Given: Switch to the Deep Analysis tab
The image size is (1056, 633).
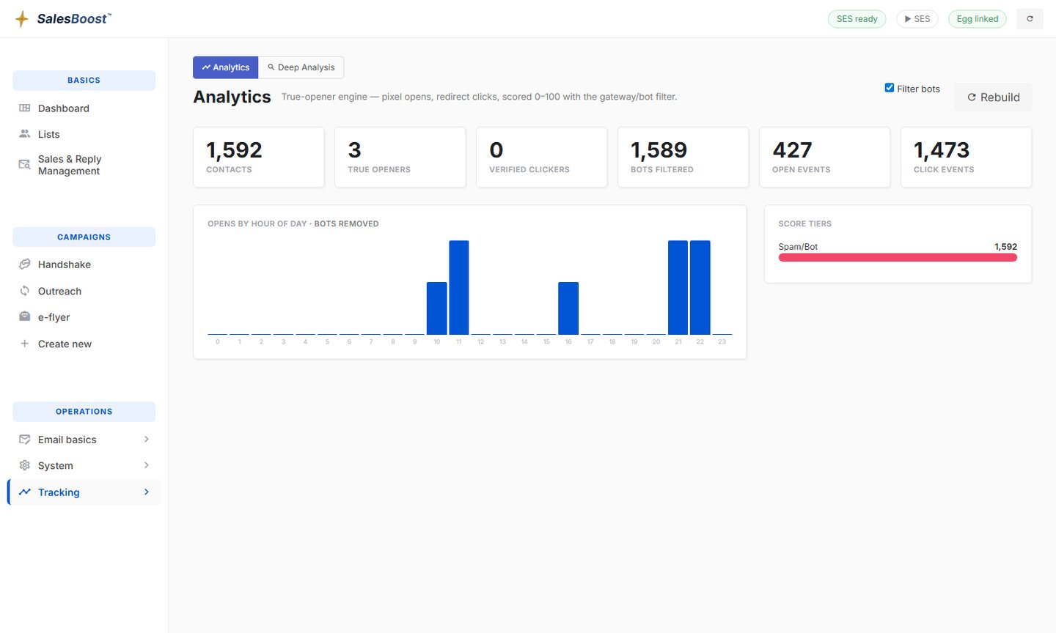Looking at the screenshot, I should coord(301,67).
